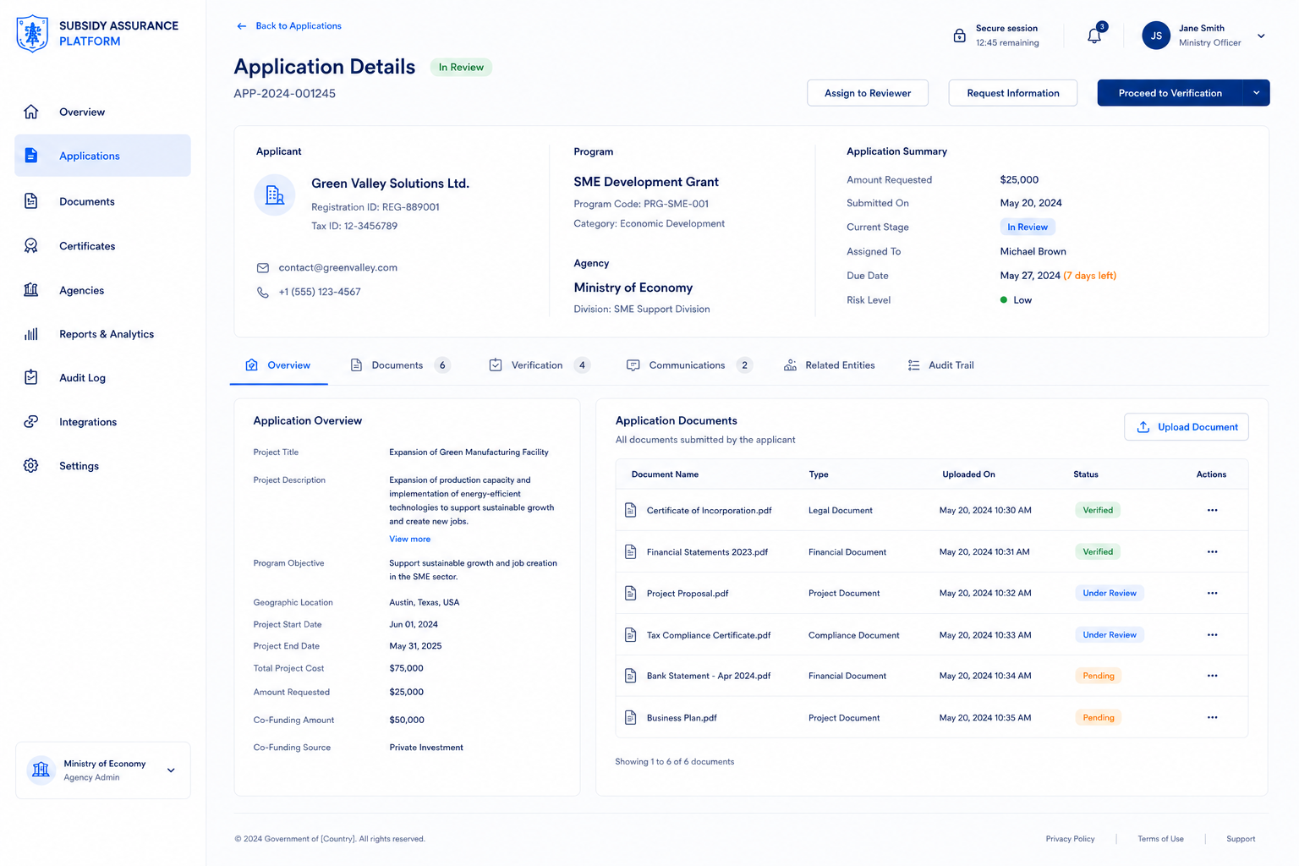Screen dimensions: 1299x866
Task: Click the Proceed to Verification button
Action: coord(1170,93)
